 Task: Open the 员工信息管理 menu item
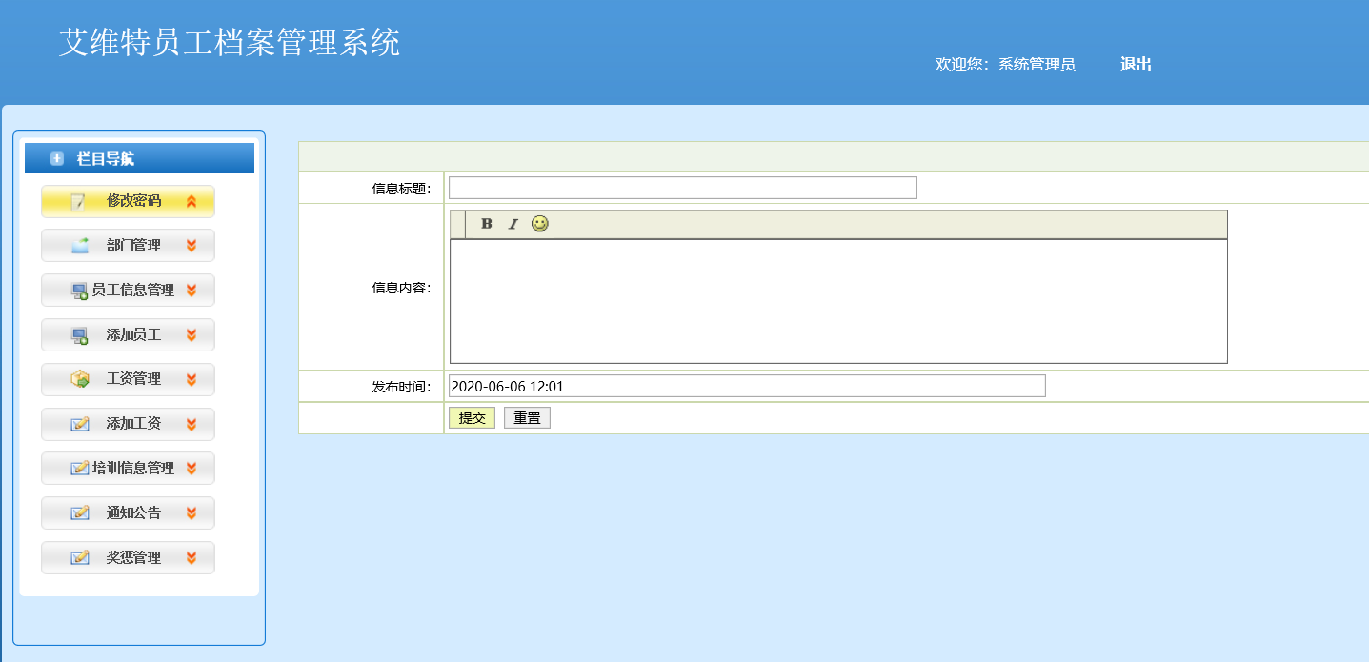pyautogui.click(x=128, y=291)
